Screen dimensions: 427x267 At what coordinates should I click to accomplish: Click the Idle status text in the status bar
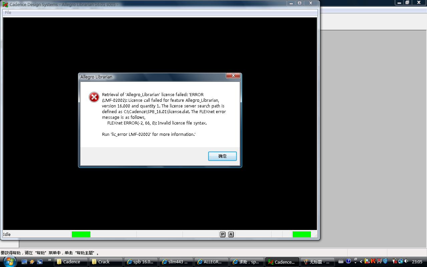coord(7,234)
